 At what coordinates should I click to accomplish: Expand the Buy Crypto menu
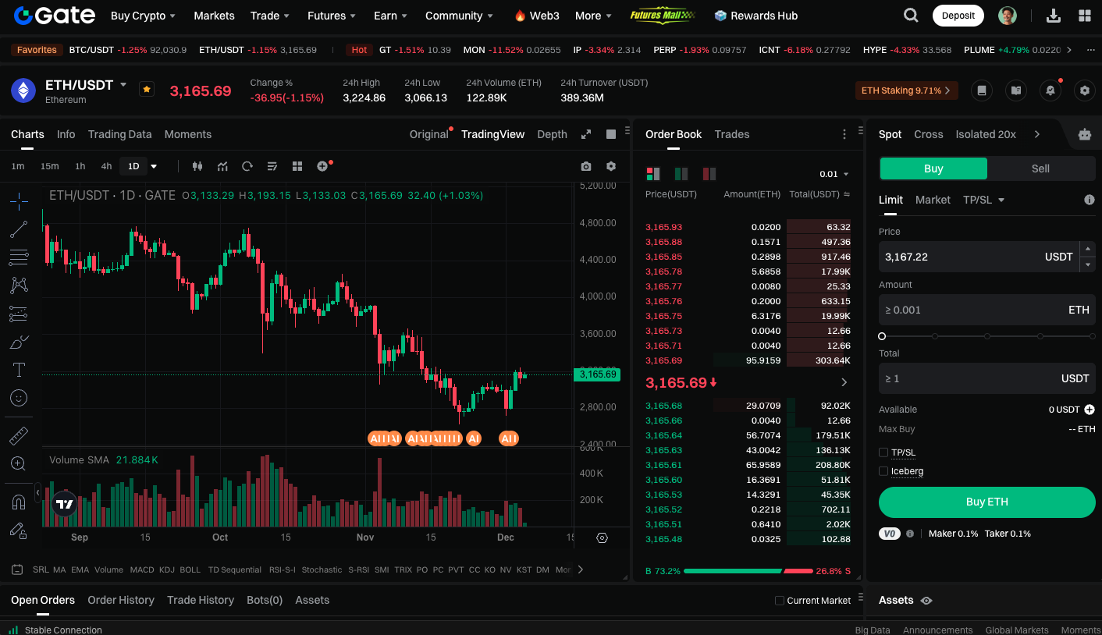click(x=143, y=16)
